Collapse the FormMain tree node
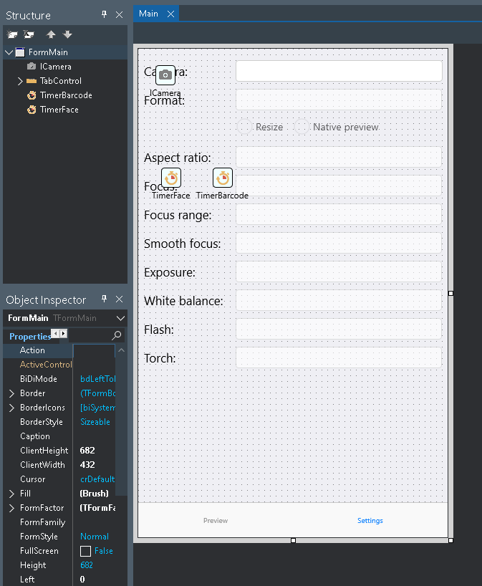The height and width of the screenshot is (586, 482). [9, 52]
